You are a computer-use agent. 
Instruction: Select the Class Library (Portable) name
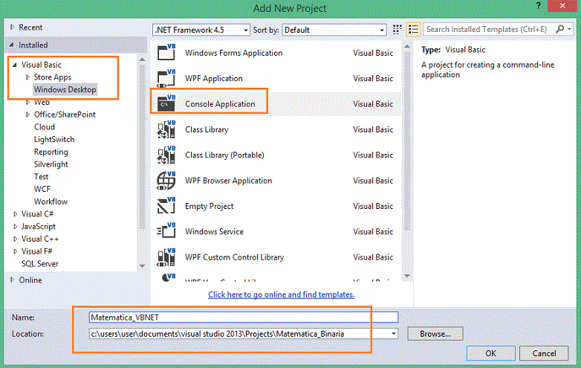click(224, 155)
